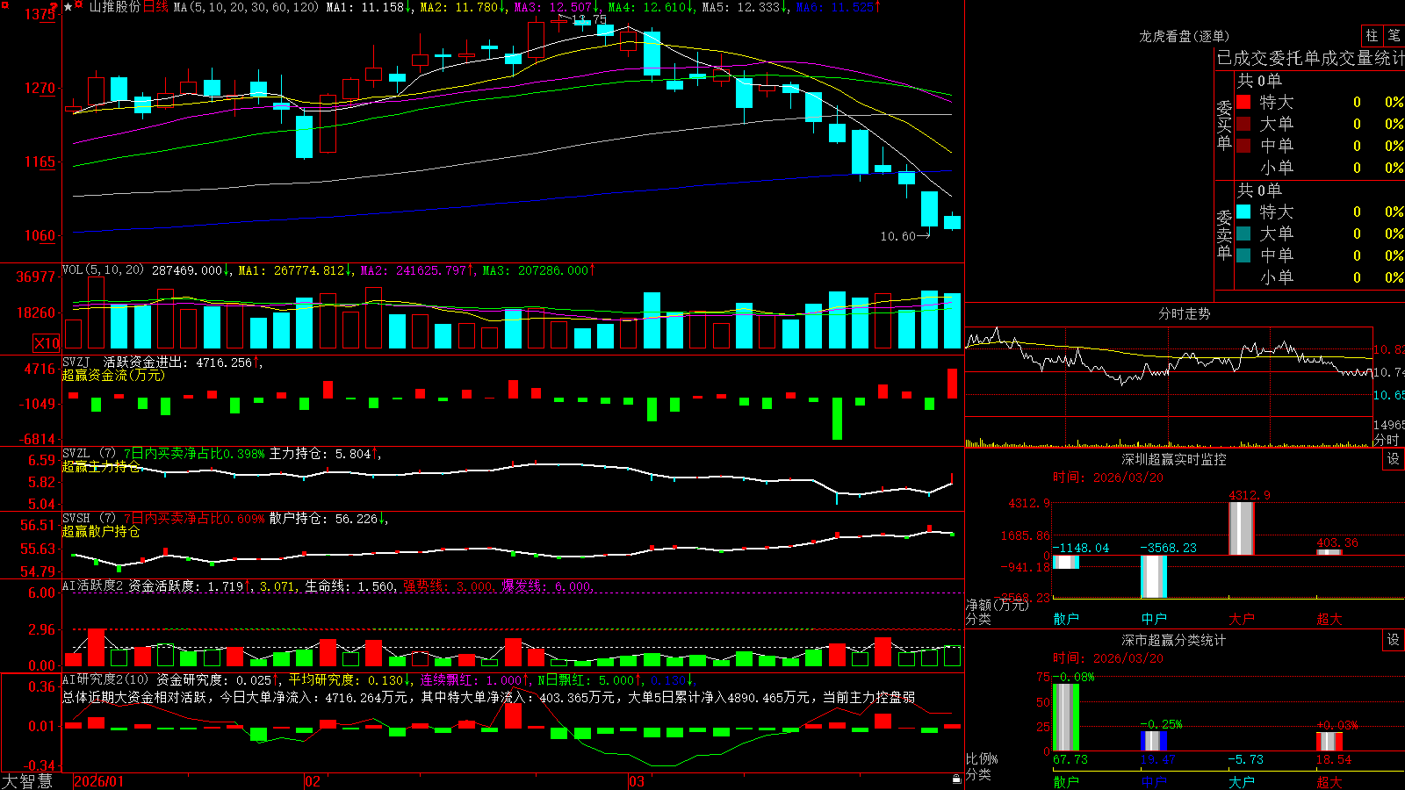1405x790 pixels.
Task: Click the 67.73 散户 ratio value
Action: 1070,759
